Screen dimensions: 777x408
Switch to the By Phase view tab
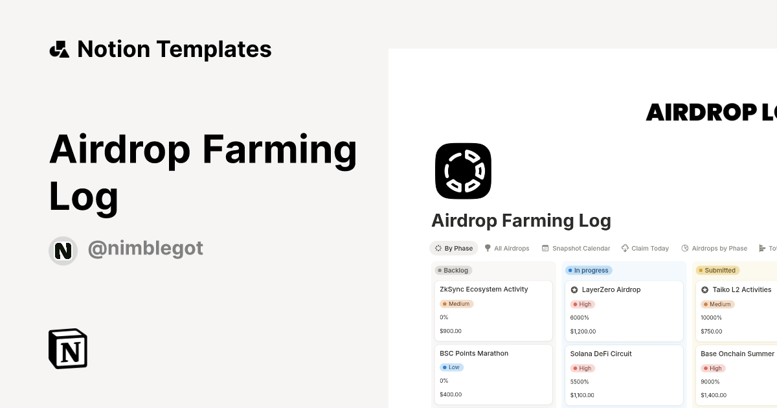point(453,248)
